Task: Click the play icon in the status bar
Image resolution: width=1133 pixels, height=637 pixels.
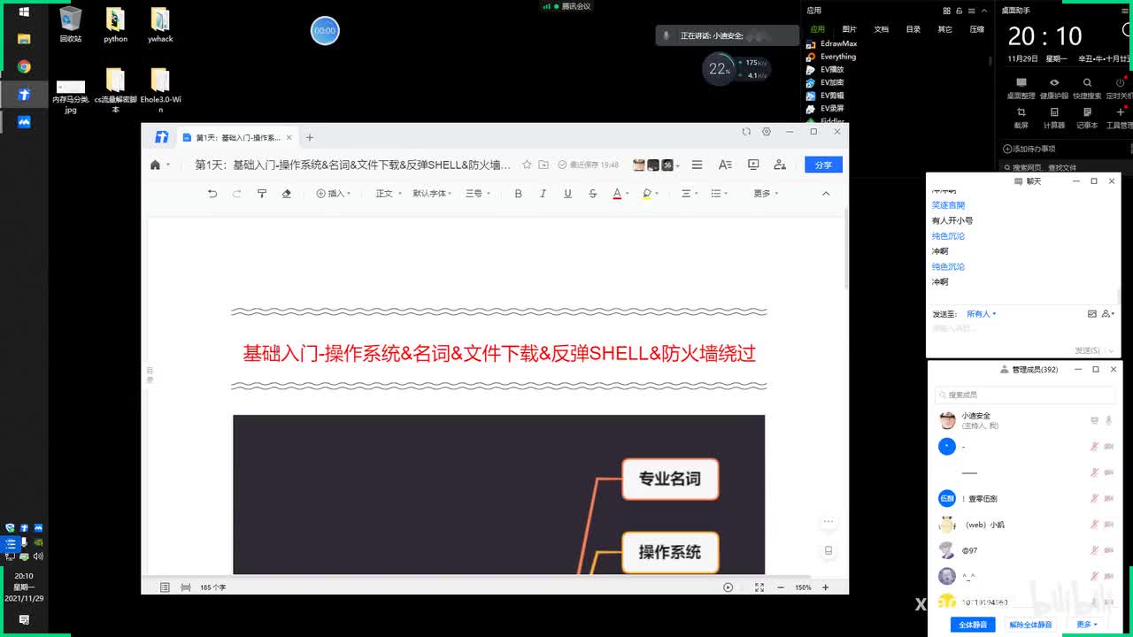Action: tap(728, 587)
